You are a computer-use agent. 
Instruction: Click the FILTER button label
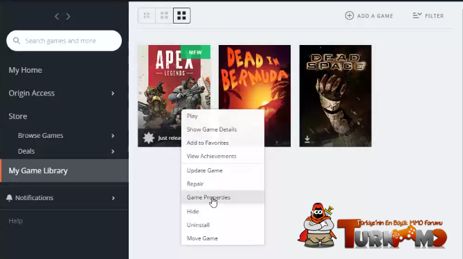tap(435, 16)
